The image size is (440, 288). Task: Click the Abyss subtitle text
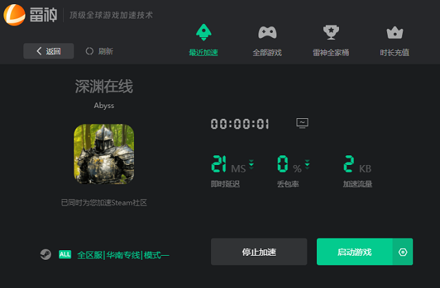(x=104, y=106)
